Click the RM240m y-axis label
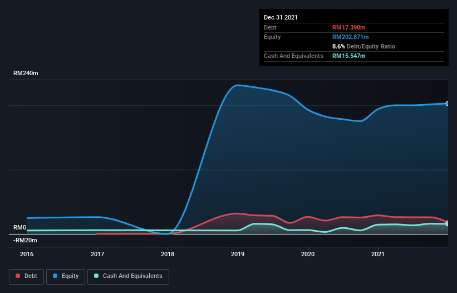457x293 pixels. coord(26,73)
